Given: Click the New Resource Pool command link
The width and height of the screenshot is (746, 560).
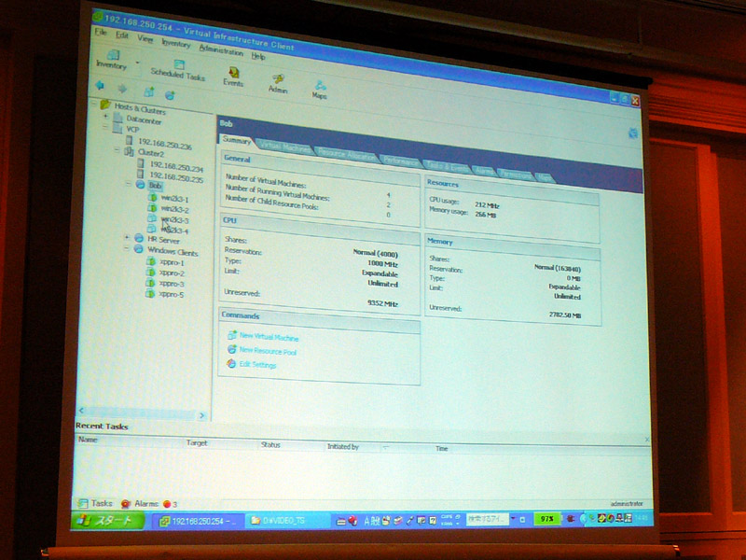Looking at the screenshot, I should tap(268, 351).
